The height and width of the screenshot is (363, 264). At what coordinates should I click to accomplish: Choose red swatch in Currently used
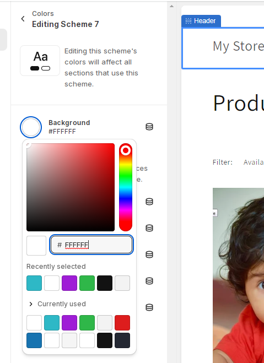coord(122,322)
